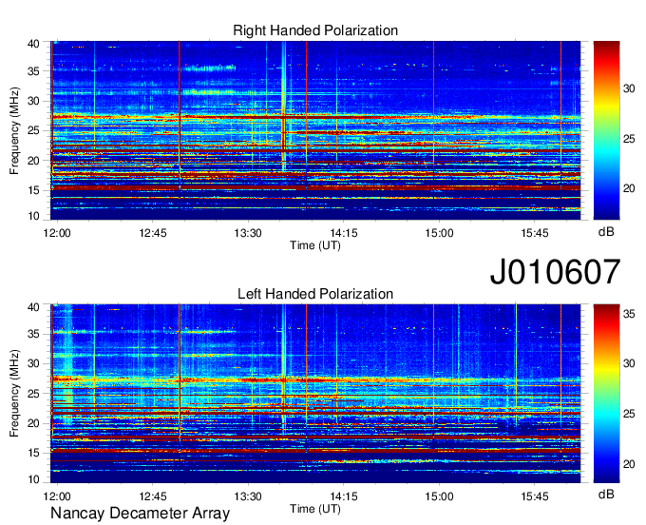Click the 10 MHz tick label of Right Handed plot
The image size is (646, 525).
coord(33,216)
